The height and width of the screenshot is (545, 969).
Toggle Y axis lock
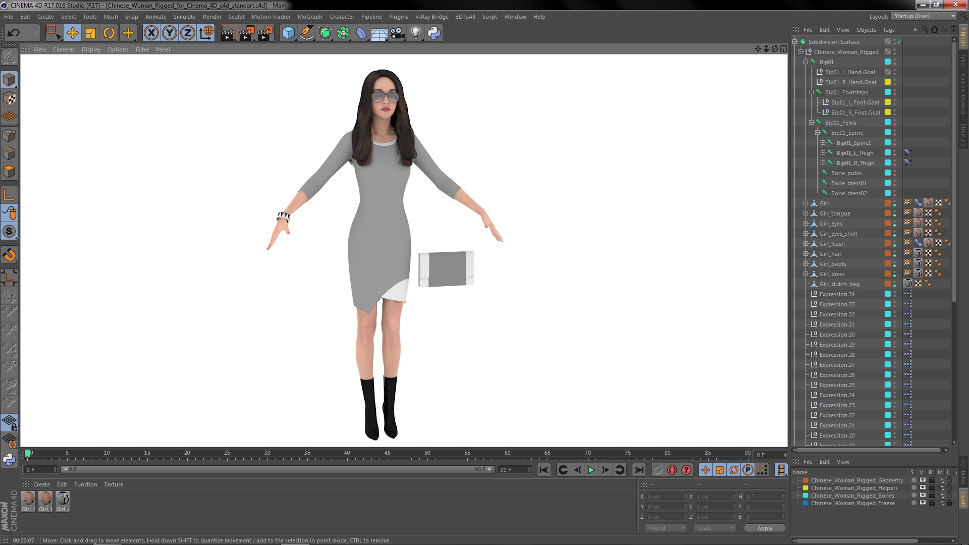[170, 33]
